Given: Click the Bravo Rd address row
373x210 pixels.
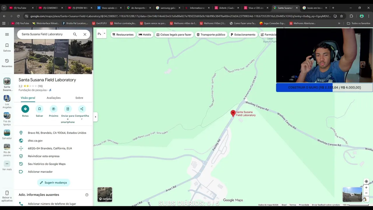Looking at the screenshot, I should click(x=53, y=133).
